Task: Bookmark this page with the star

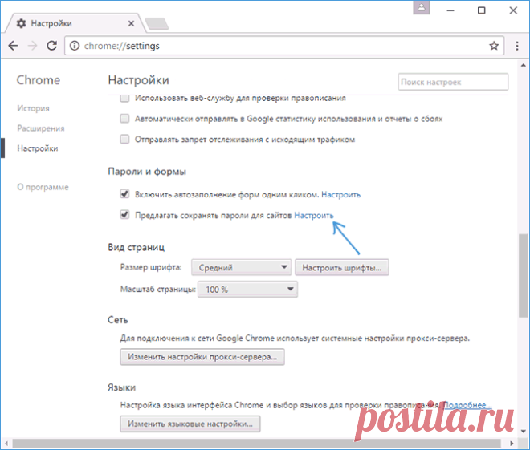Action: point(494,46)
